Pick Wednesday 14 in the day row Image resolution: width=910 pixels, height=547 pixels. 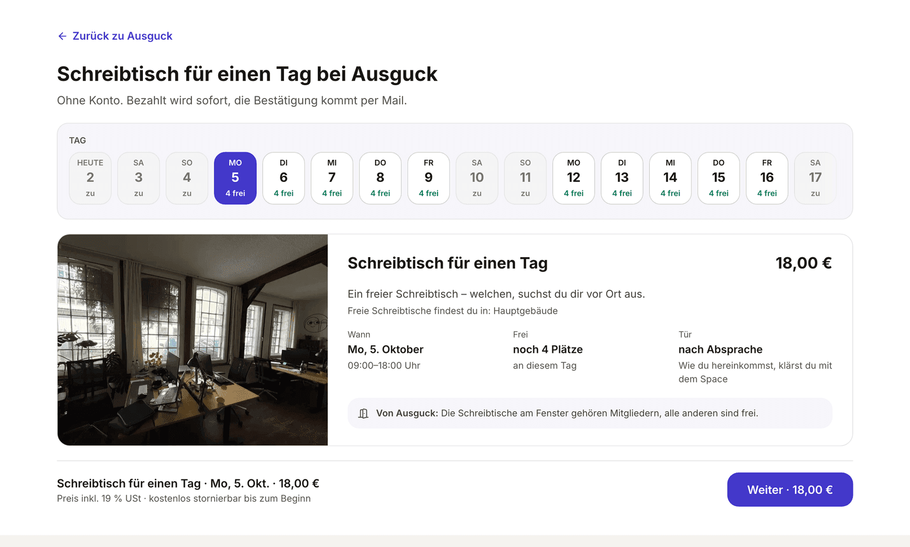coord(670,178)
